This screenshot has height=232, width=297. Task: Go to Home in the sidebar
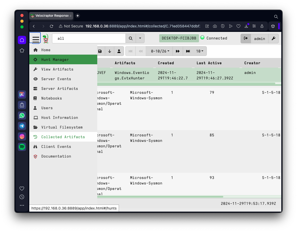point(63,50)
